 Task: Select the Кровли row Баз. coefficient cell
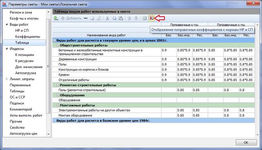(x=169, y=75)
